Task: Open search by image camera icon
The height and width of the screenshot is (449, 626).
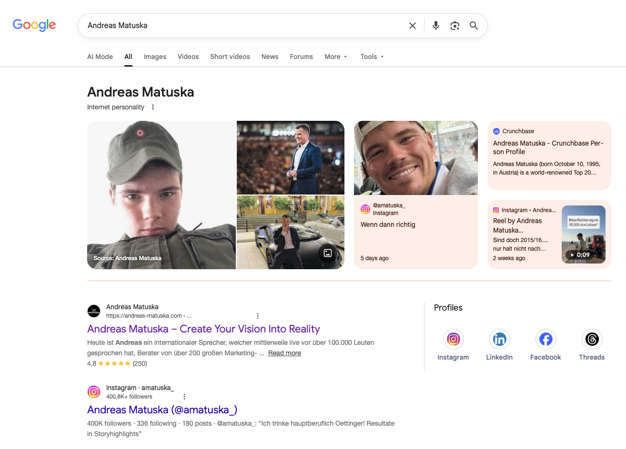Action: 455,26
